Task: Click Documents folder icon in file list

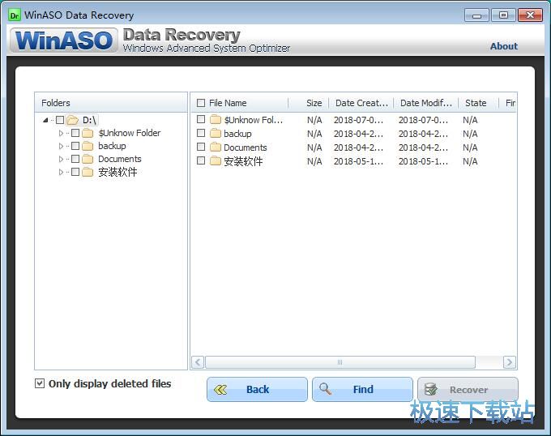Action: click(x=216, y=147)
